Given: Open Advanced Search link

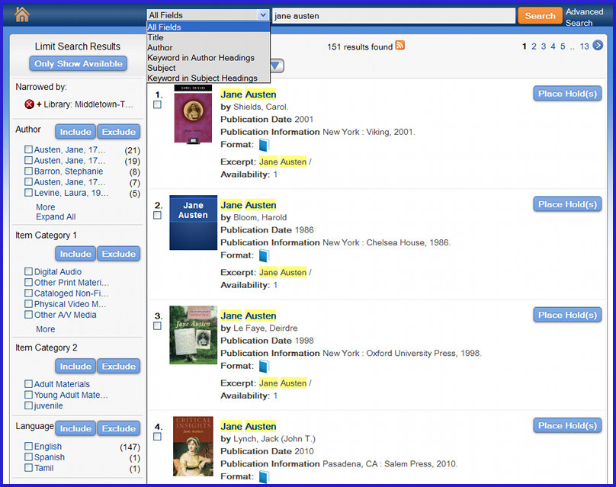Looking at the screenshot, I should (x=584, y=18).
